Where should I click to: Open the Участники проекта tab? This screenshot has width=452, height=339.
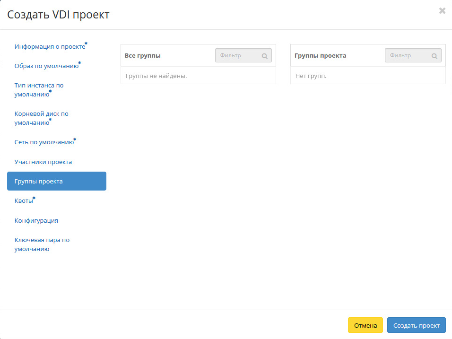pyautogui.click(x=43, y=162)
